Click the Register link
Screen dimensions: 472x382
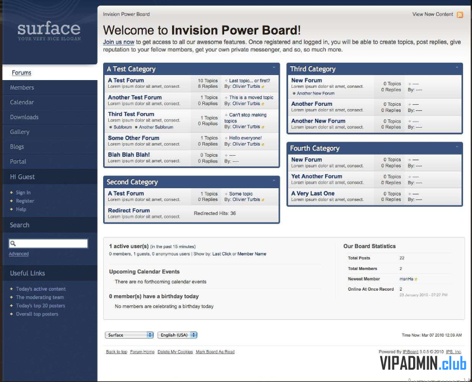[x=25, y=201]
